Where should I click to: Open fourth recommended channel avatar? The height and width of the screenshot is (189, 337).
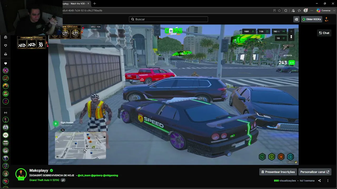tap(6, 143)
